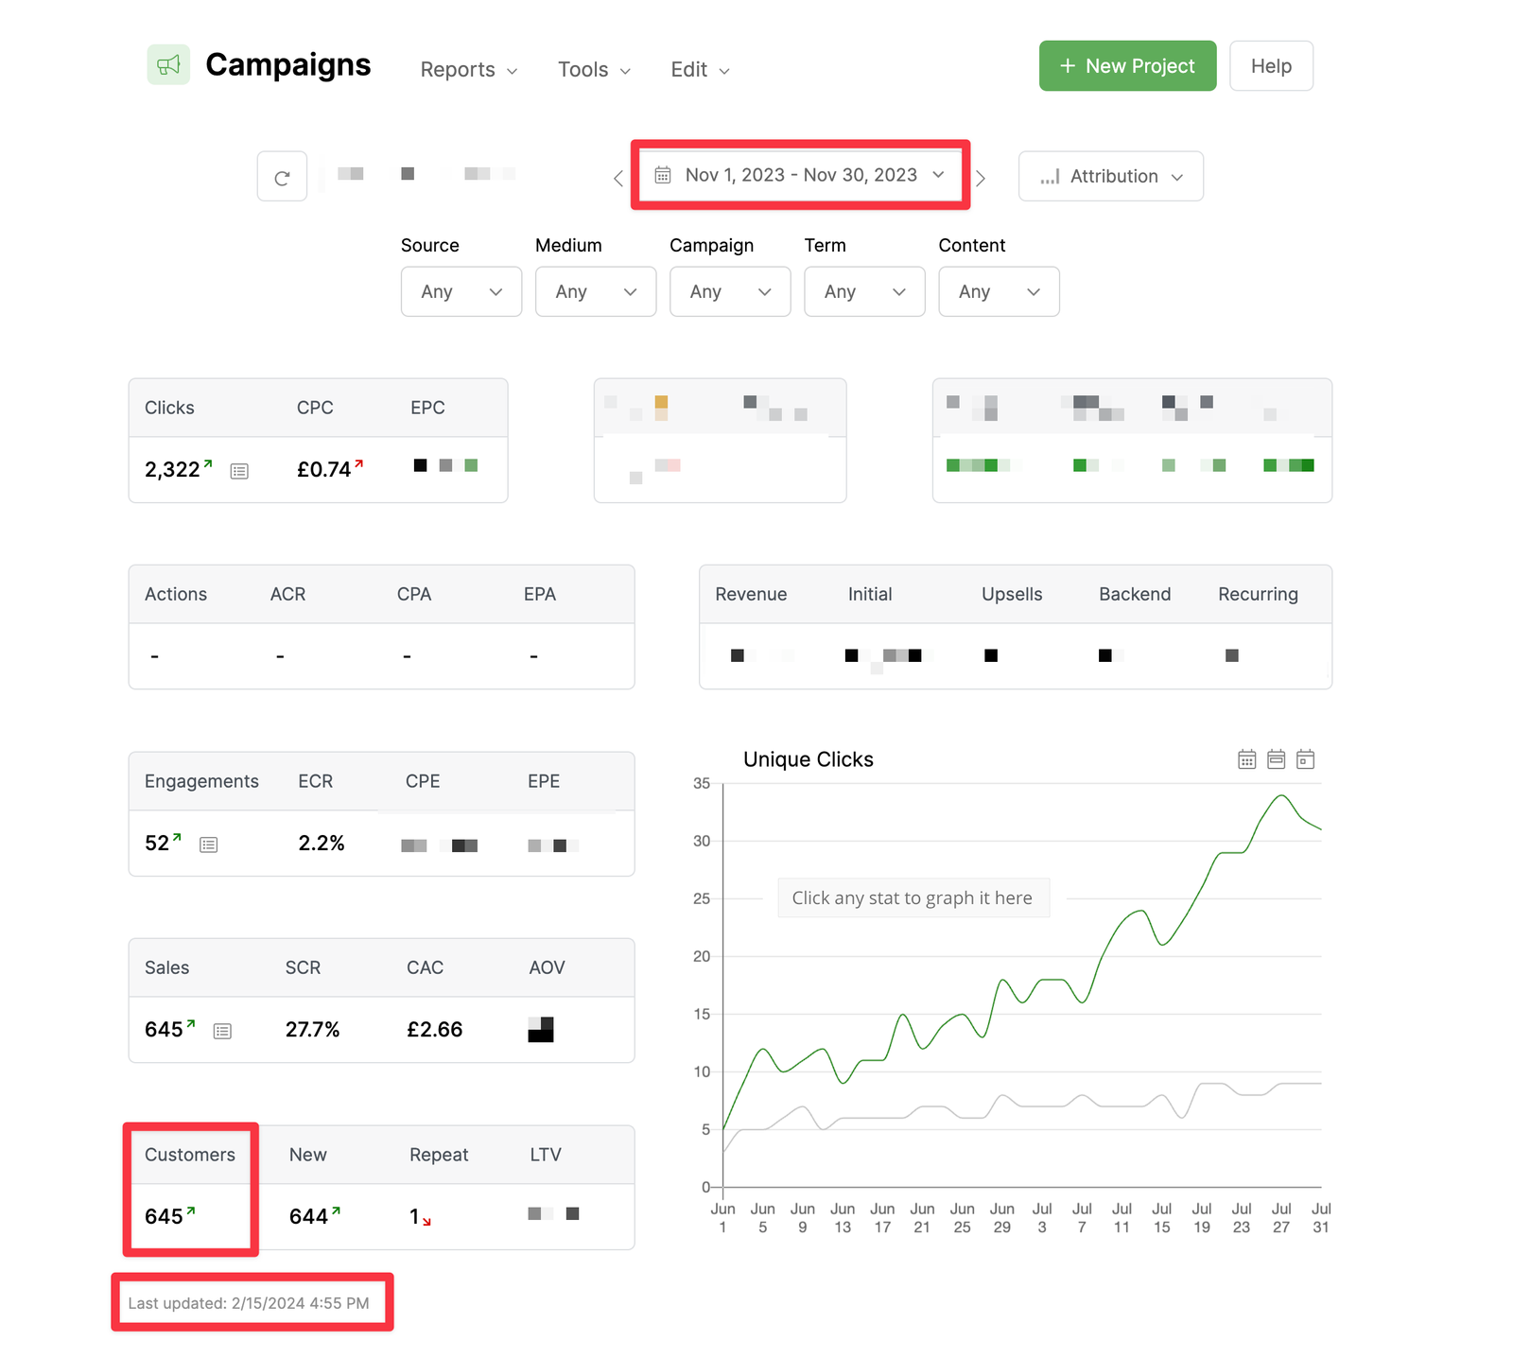Click the Campaigns megaphone logo icon

pyautogui.click(x=168, y=64)
